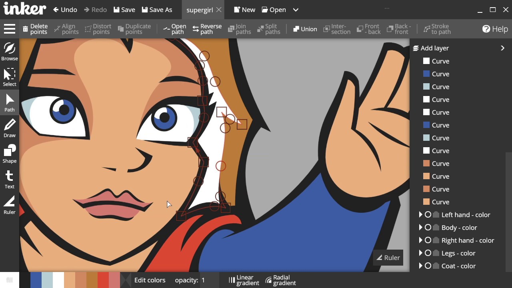This screenshot has width=512, height=288.
Task: Convert Stroke to path
Action: coord(437,29)
